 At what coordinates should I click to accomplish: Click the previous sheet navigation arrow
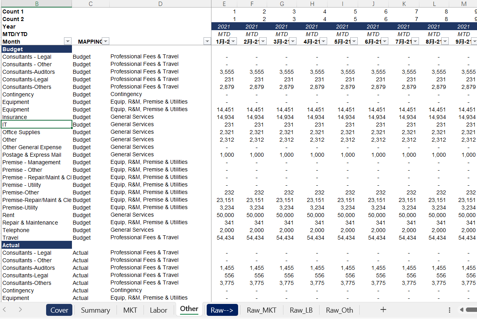point(4,310)
